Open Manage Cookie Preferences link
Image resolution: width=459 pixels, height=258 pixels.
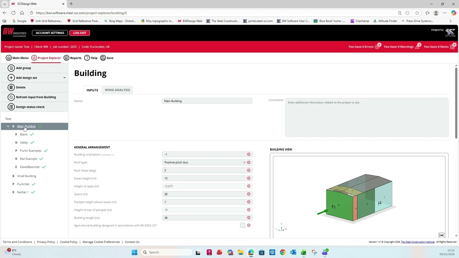tap(101, 242)
